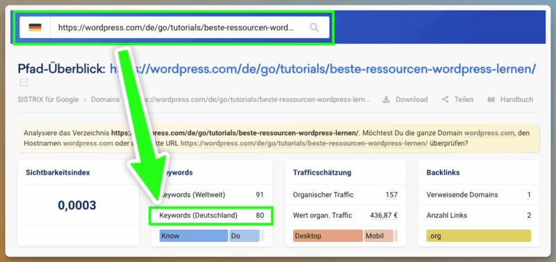Go to SISTRIX für Google breadcrumb
556x262 pixels.
click(x=48, y=100)
